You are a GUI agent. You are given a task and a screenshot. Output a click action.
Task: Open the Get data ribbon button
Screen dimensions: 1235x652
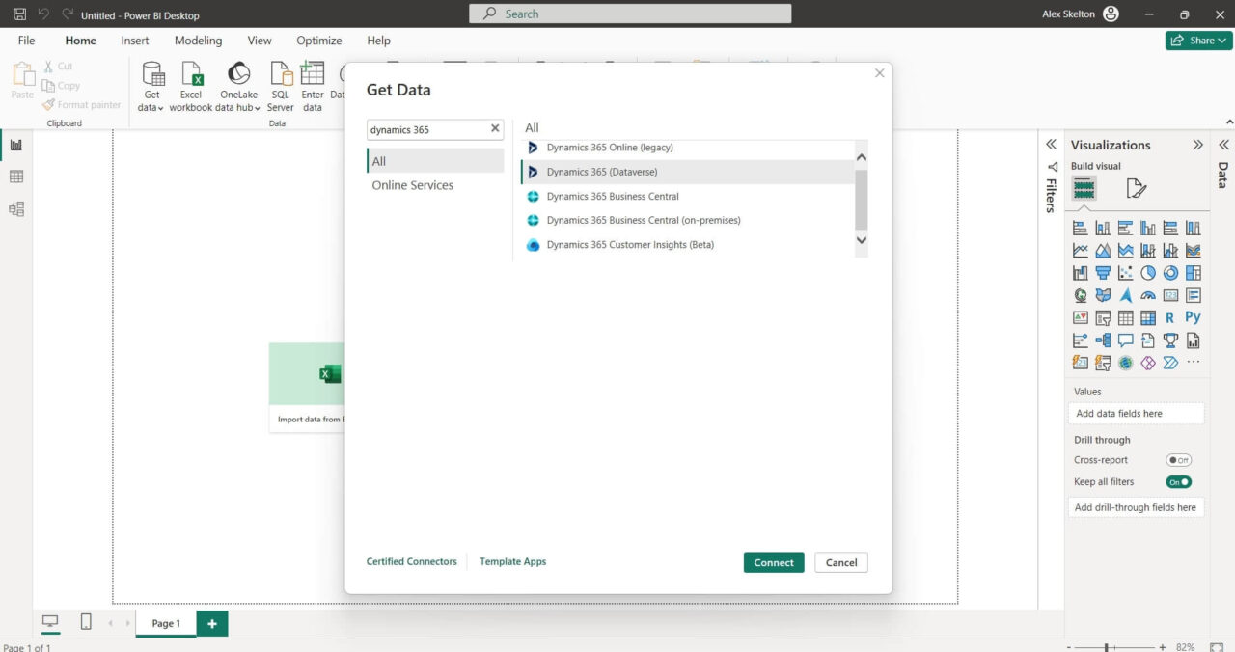pos(152,87)
